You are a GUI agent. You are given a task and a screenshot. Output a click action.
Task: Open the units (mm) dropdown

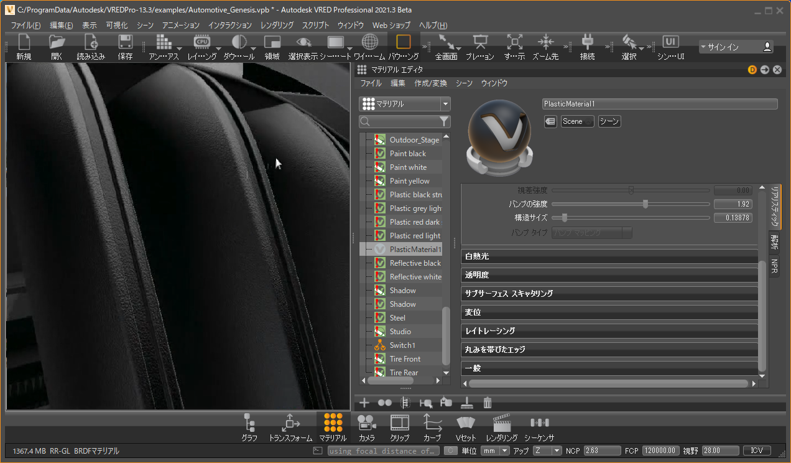click(496, 451)
